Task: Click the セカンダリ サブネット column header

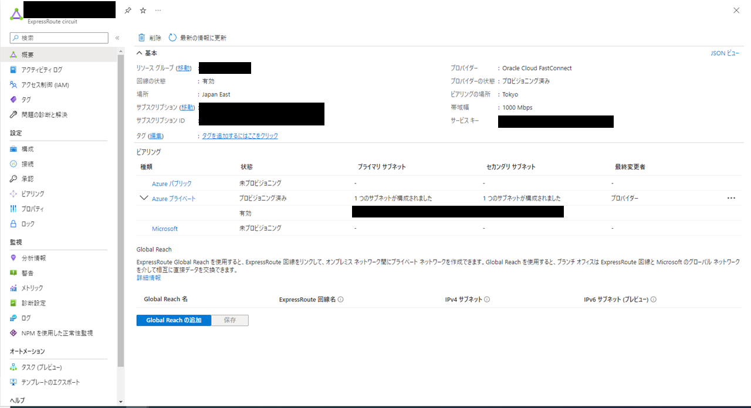Action: click(511, 167)
